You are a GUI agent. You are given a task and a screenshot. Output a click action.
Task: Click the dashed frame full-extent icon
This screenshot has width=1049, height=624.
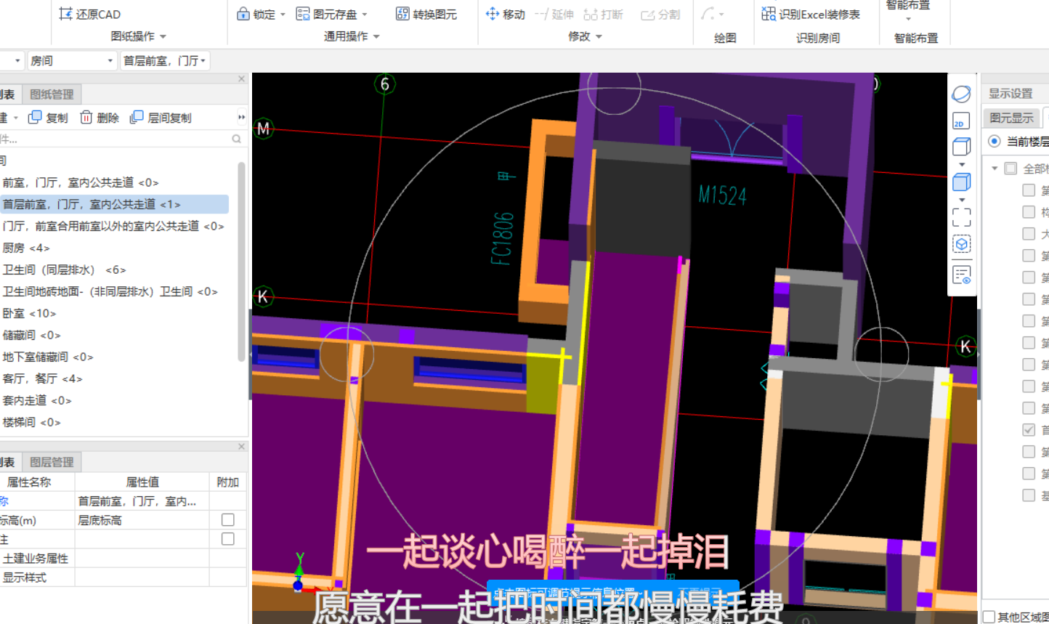pyautogui.click(x=961, y=216)
